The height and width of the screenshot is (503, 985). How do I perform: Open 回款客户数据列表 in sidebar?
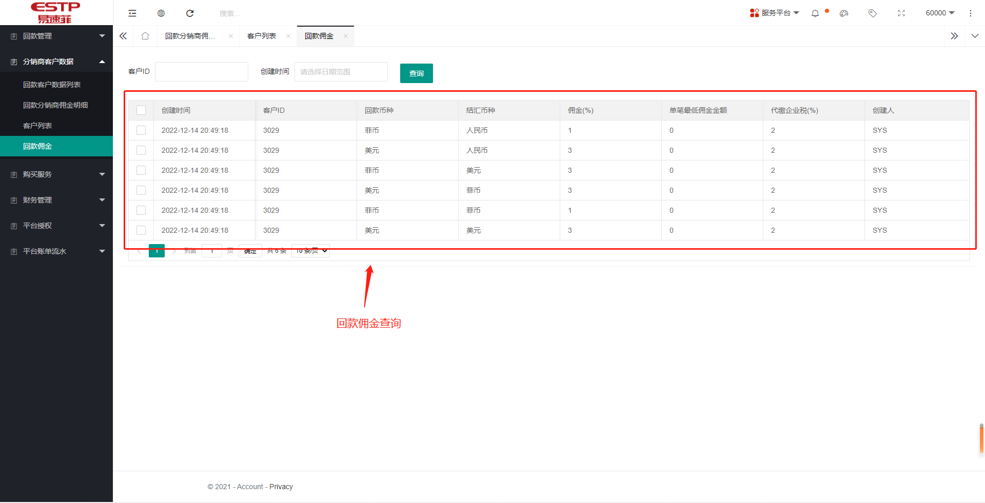pos(52,85)
